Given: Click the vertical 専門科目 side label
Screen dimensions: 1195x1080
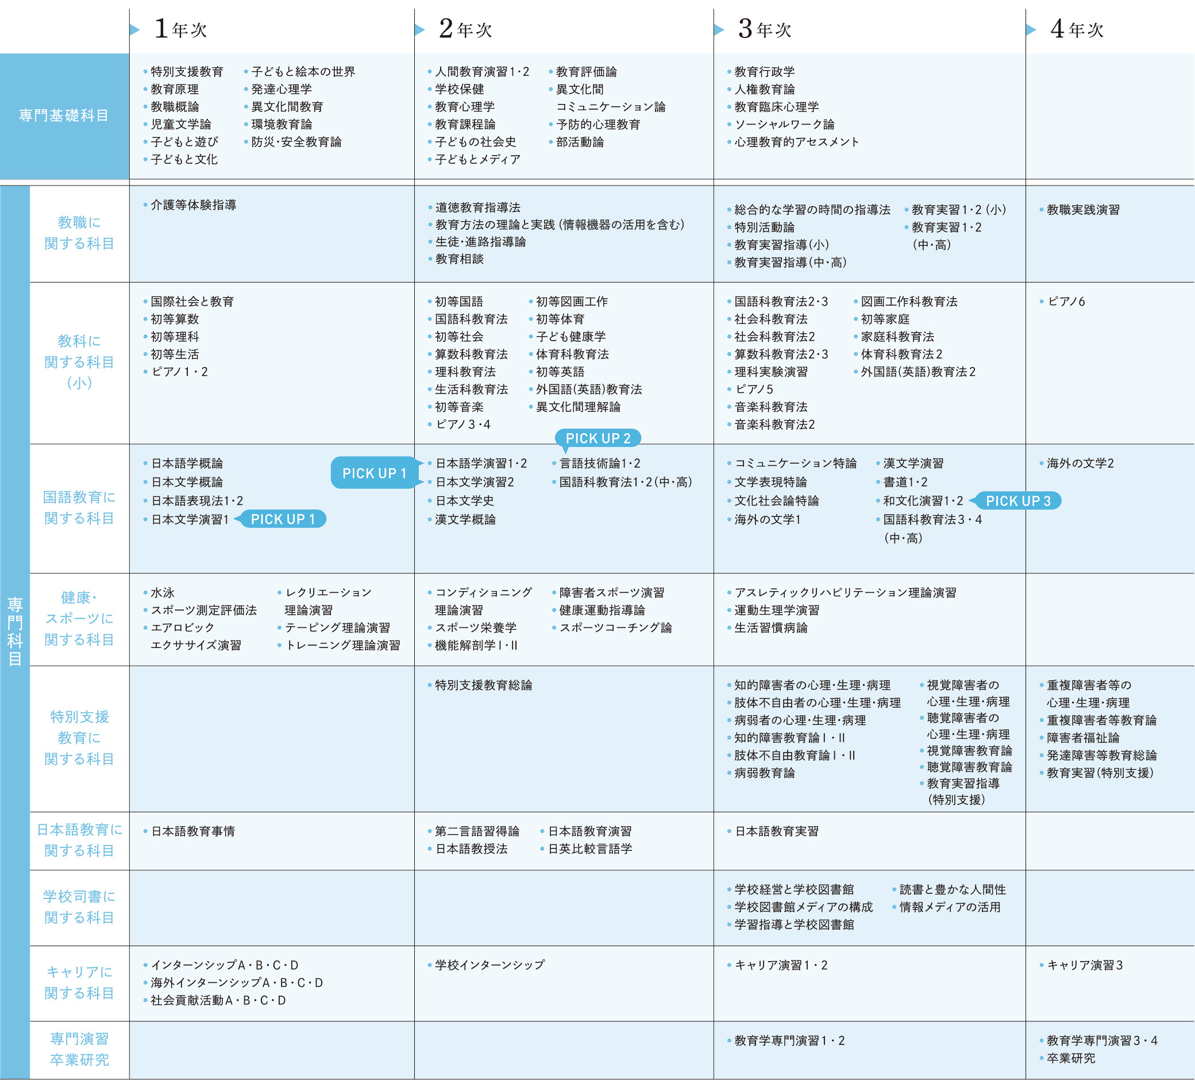Looking at the screenshot, I should pos(15,632).
